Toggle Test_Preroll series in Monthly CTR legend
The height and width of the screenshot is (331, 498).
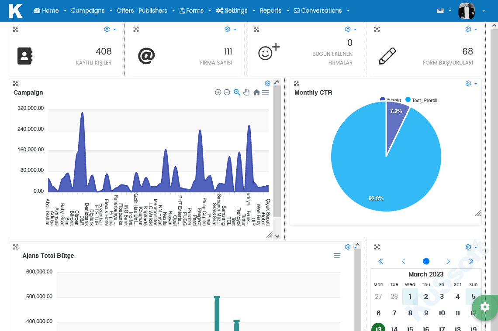(422, 100)
